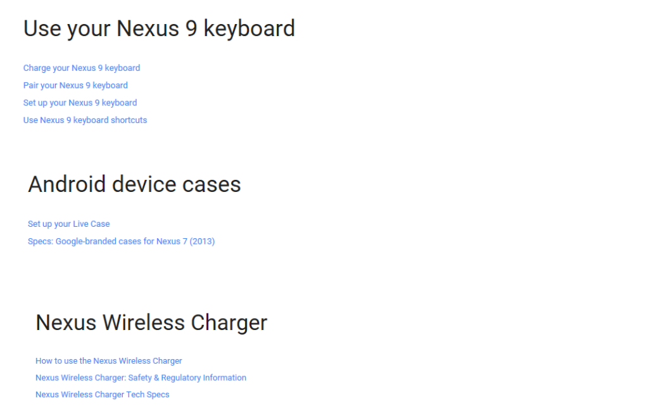The image size is (663, 420).
Task: Choose the wireless charger usage guide
Action: point(109,361)
